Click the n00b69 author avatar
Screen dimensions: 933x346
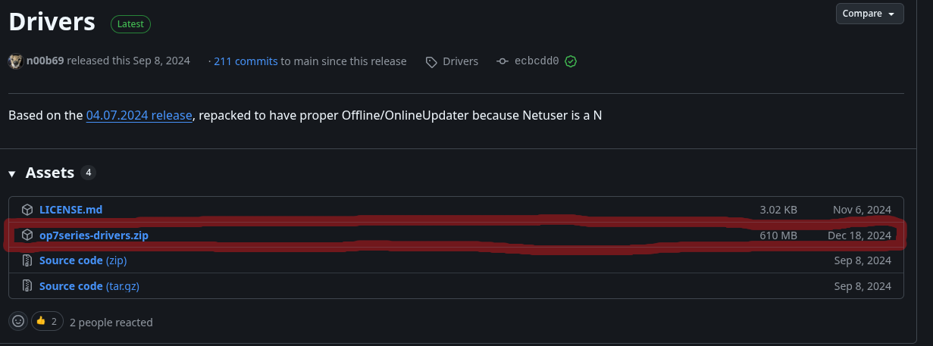tap(15, 61)
